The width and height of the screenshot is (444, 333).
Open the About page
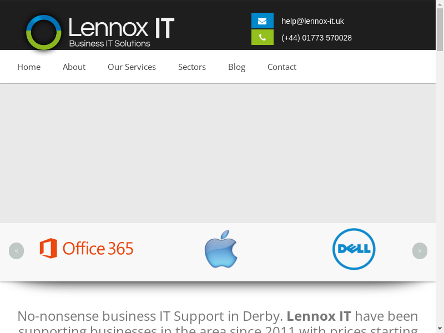click(74, 67)
